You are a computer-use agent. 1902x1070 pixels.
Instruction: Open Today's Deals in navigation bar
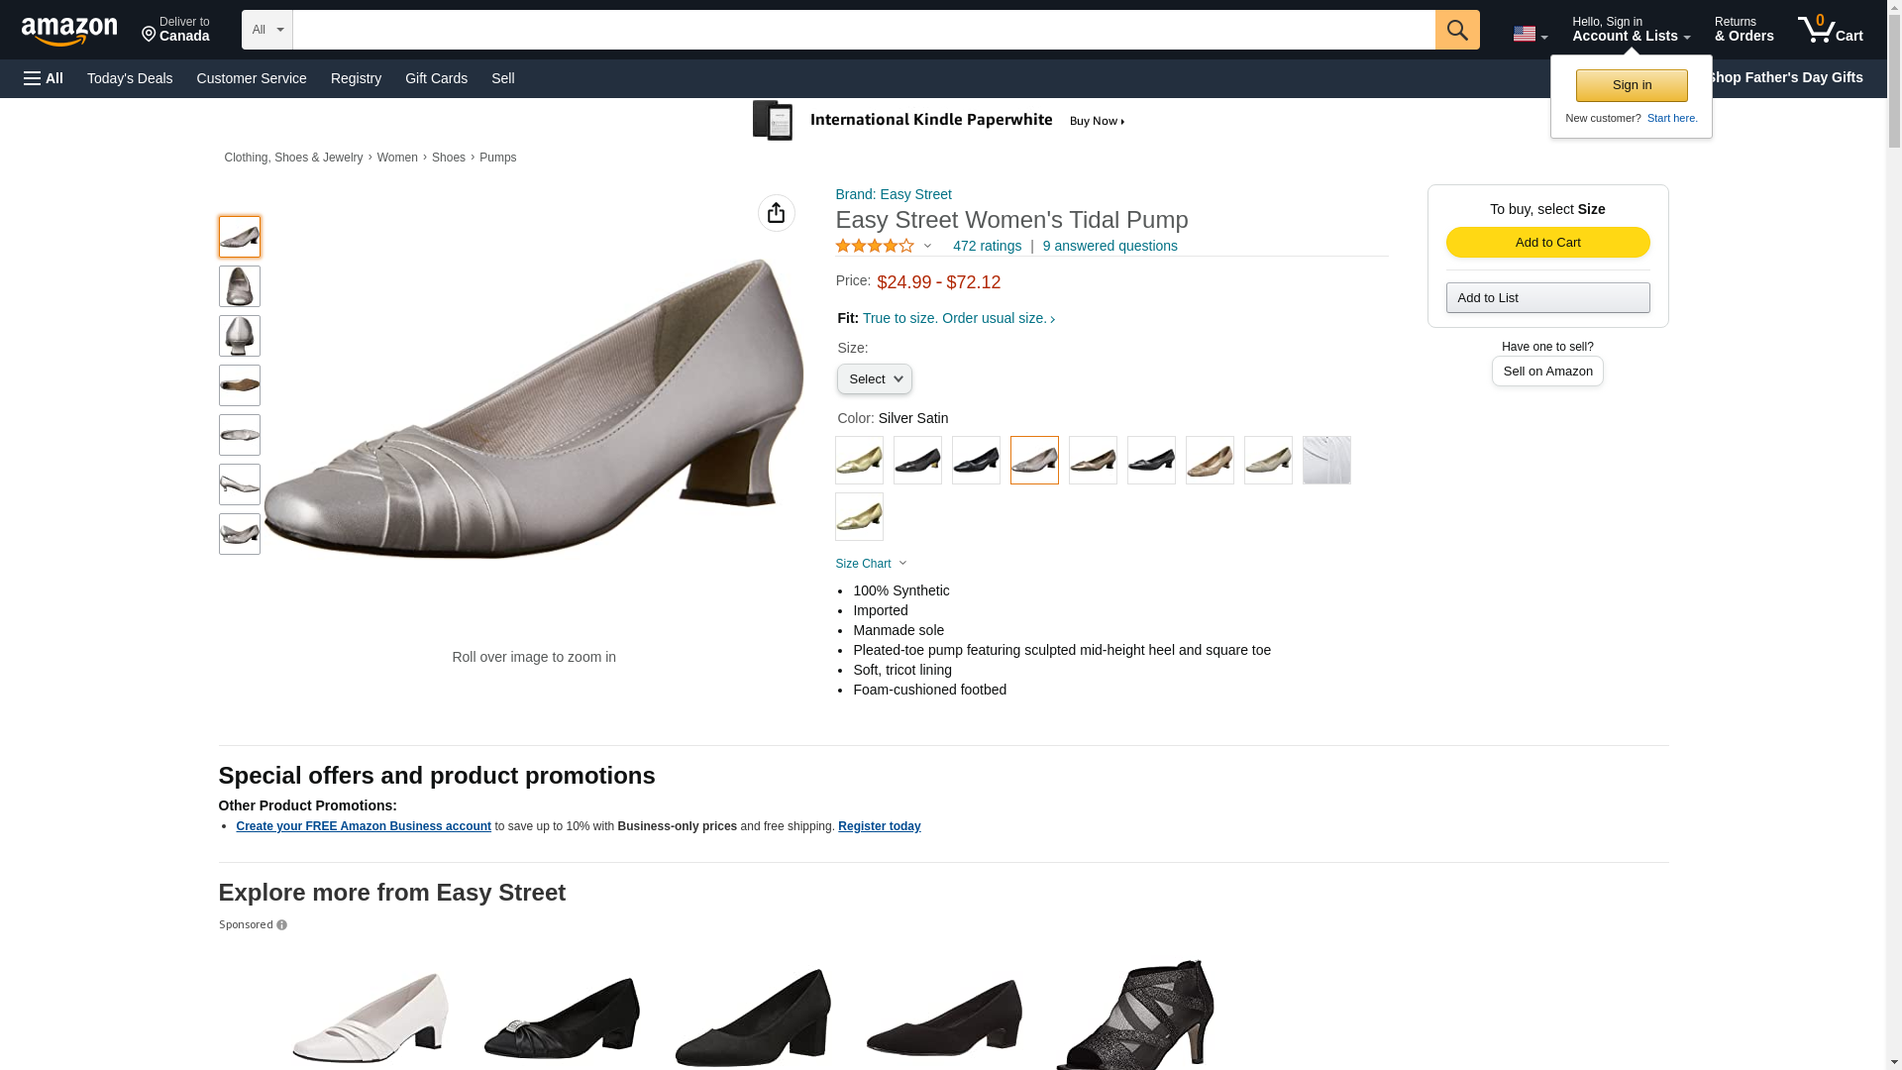[130, 78]
